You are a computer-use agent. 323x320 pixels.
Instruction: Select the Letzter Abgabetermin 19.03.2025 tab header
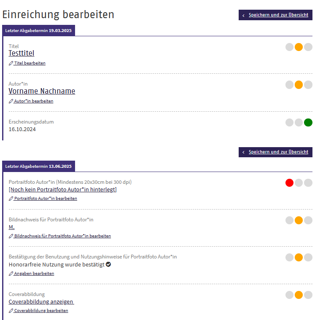pyautogui.click(x=38, y=30)
